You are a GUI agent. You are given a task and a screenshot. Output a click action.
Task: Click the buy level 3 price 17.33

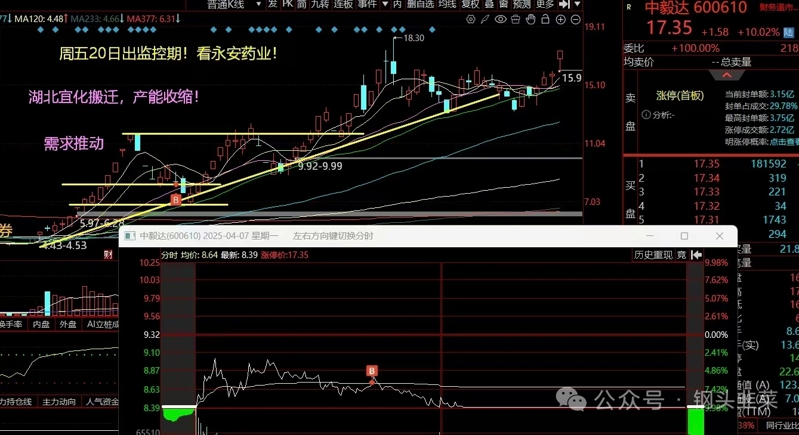click(x=707, y=192)
